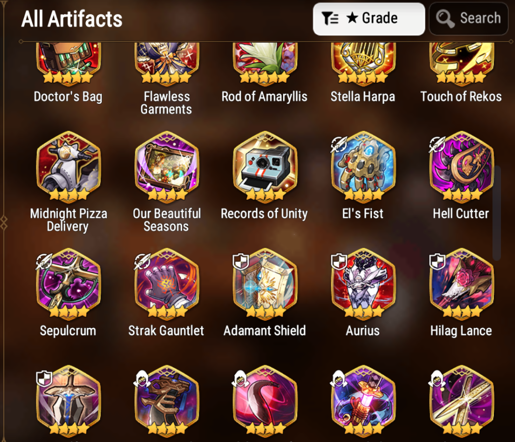This screenshot has width=515, height=442.
Task: Open the Stella Harpa artifact thumbnail
Action: [x=363, y=62]
